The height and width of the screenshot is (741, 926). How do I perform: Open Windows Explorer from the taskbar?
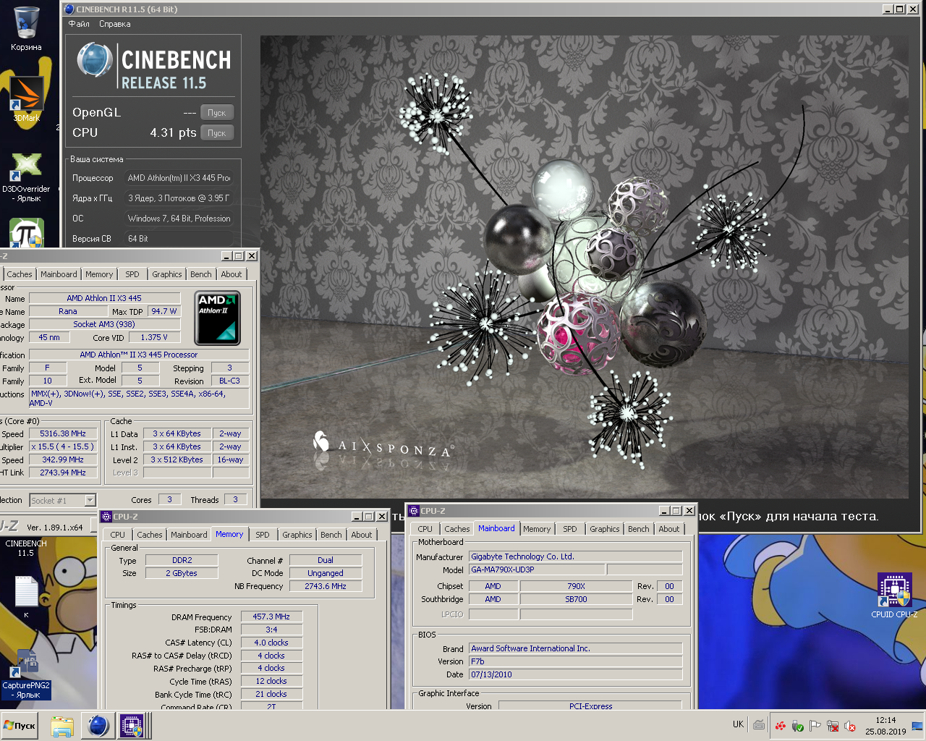pos(62,726)
